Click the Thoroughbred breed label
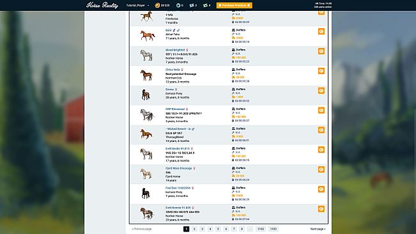Screen dimensions: 416x234 tap(174, 137)
